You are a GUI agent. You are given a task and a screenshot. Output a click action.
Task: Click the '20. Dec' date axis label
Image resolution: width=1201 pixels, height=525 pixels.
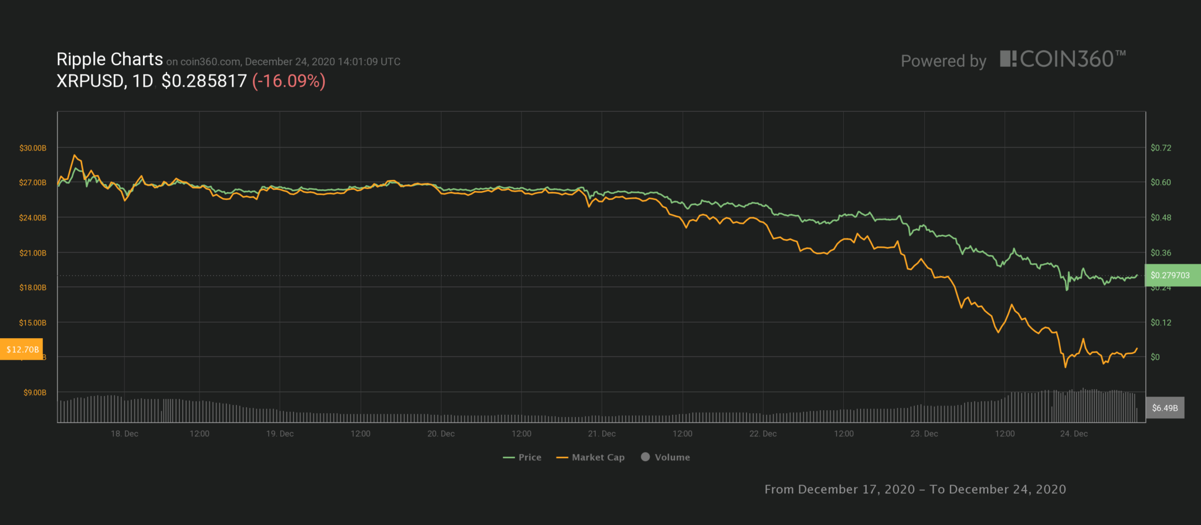[441, 434]
